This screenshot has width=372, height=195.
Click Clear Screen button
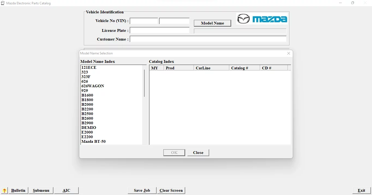[171, 190]
